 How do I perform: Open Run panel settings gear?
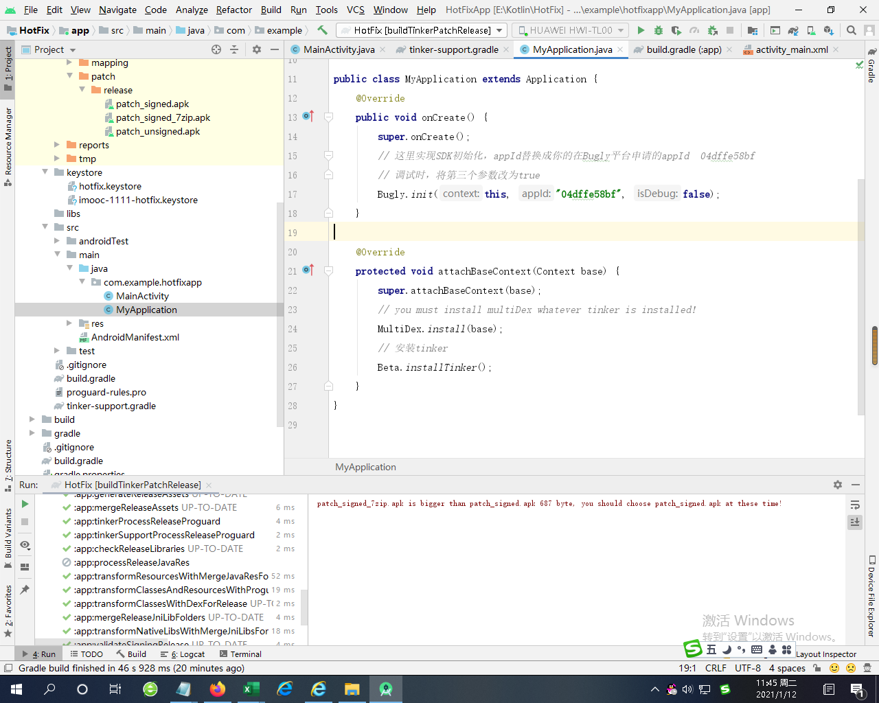838,485
